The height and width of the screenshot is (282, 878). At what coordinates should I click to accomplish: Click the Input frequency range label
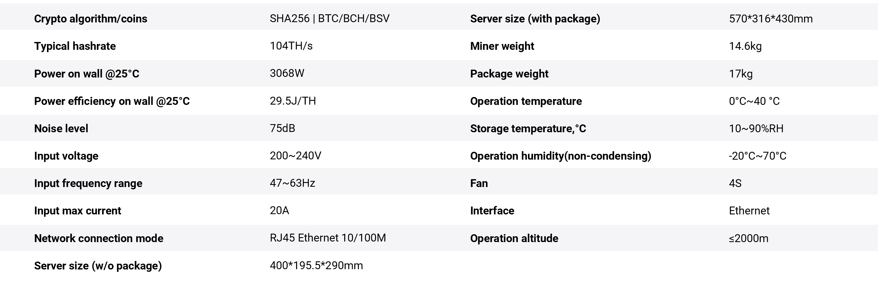[88, 183]
